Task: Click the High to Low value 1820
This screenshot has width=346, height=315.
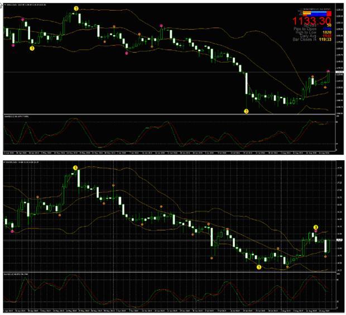Action: tap(326, 32)
